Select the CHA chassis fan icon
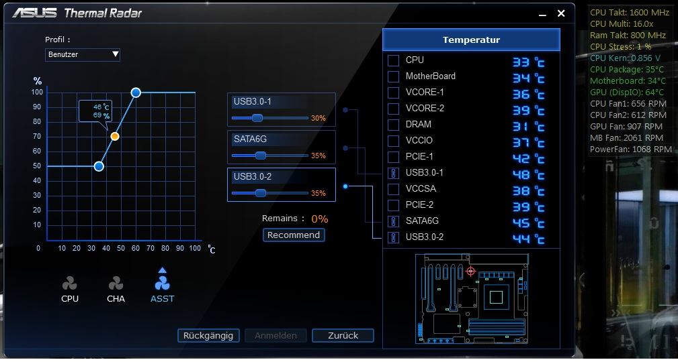The width and height of the screenshot is (678, 362). [x=116, y=284]
